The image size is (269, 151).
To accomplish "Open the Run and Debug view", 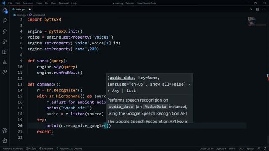I will coord(5,41).
